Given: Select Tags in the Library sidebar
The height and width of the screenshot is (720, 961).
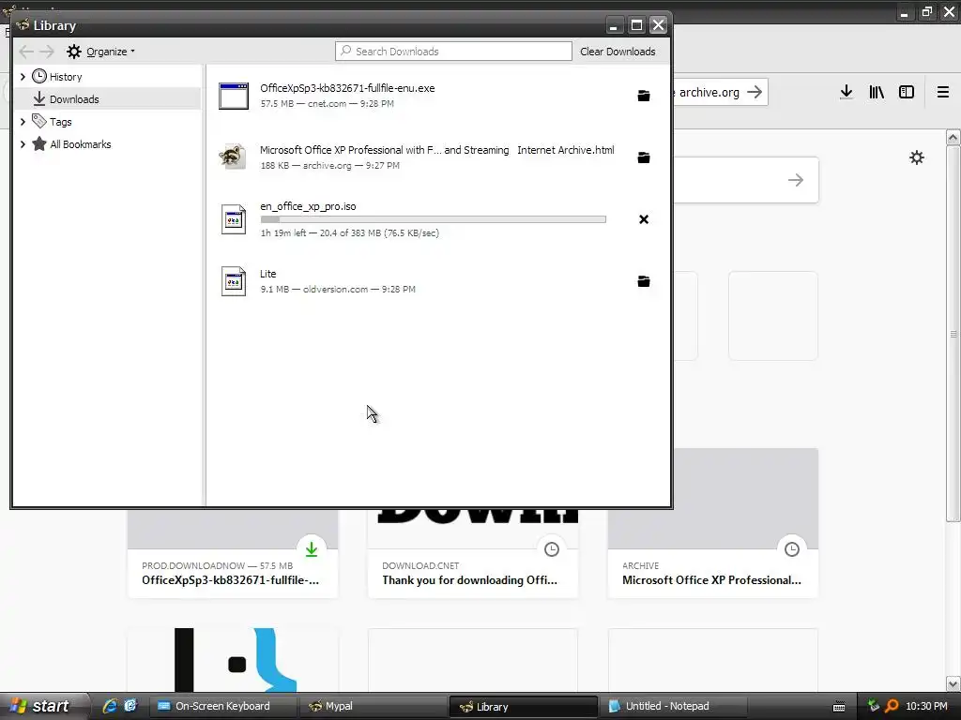Looking at the screenshot, I should click(60, 122).
